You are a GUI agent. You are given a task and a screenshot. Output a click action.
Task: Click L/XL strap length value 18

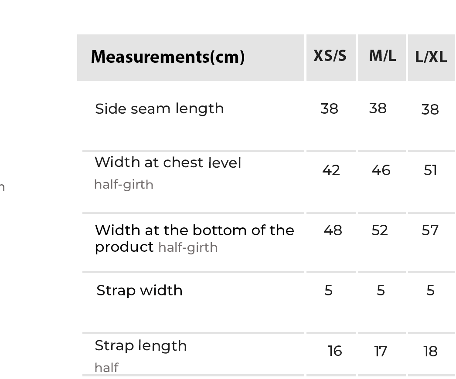point(430,351)
